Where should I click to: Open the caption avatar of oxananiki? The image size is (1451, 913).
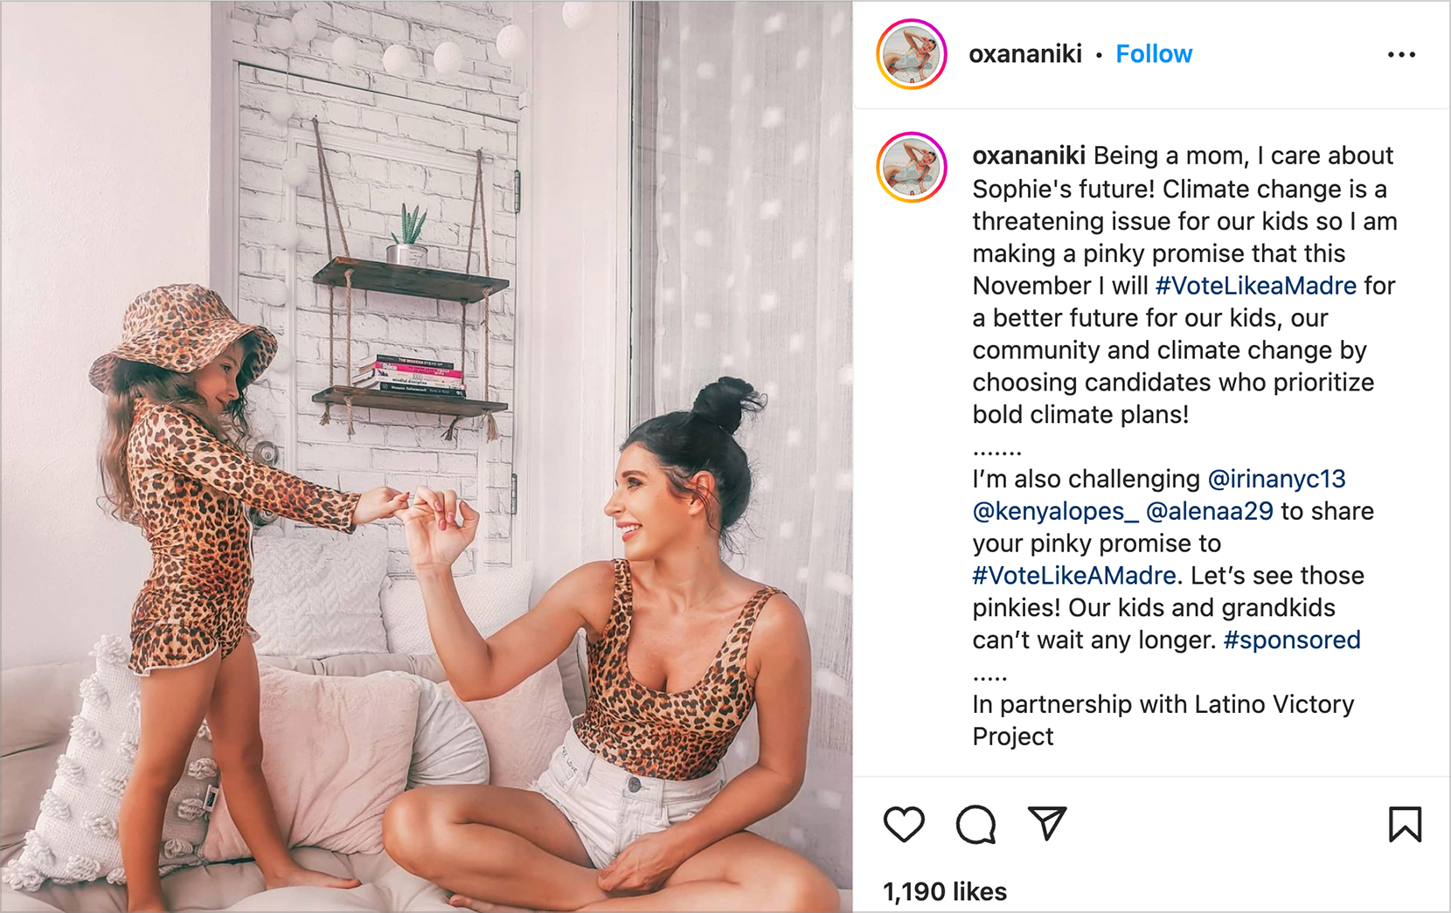912,167
